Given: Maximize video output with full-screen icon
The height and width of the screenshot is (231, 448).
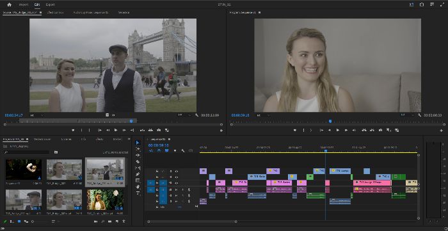Looking at the screenshot, I should click(442, 4).
